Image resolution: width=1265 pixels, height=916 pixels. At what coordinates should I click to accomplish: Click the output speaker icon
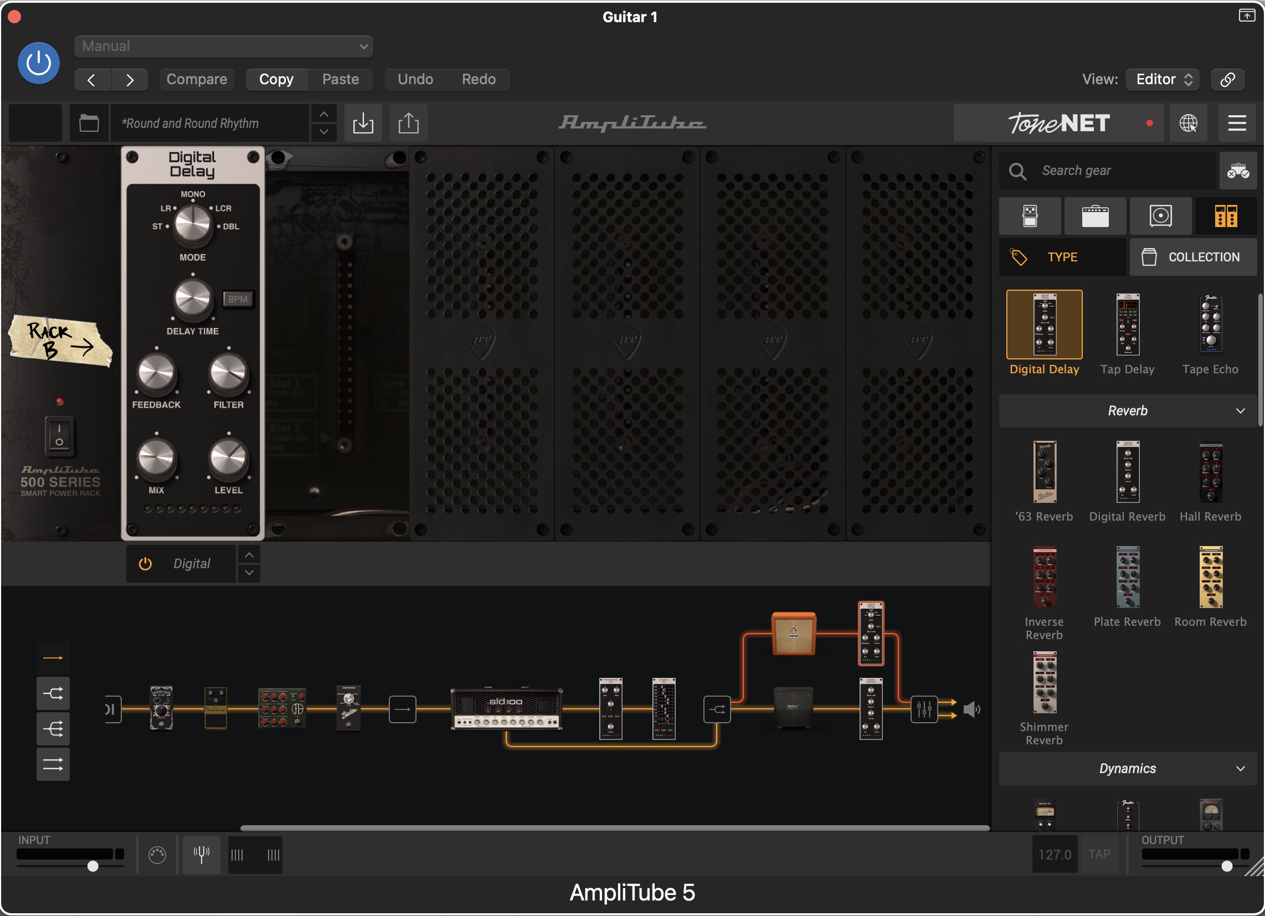click(971, 709)
